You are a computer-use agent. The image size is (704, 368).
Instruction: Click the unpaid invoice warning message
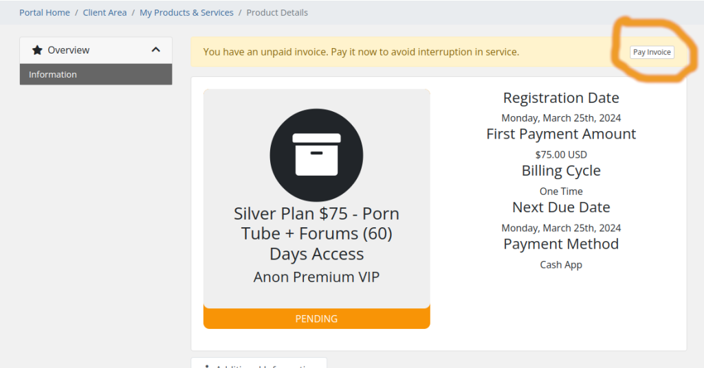[361, 52]
